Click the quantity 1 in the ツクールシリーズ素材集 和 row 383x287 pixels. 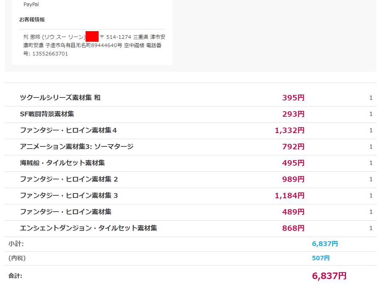371,97
